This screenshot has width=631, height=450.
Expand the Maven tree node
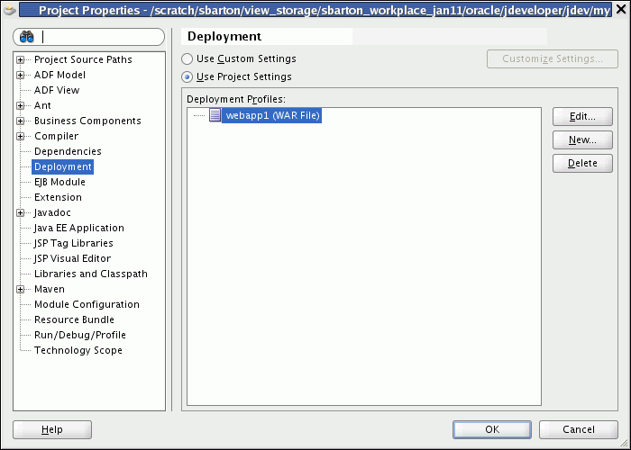pyautogui.click(x=20, y=289)
